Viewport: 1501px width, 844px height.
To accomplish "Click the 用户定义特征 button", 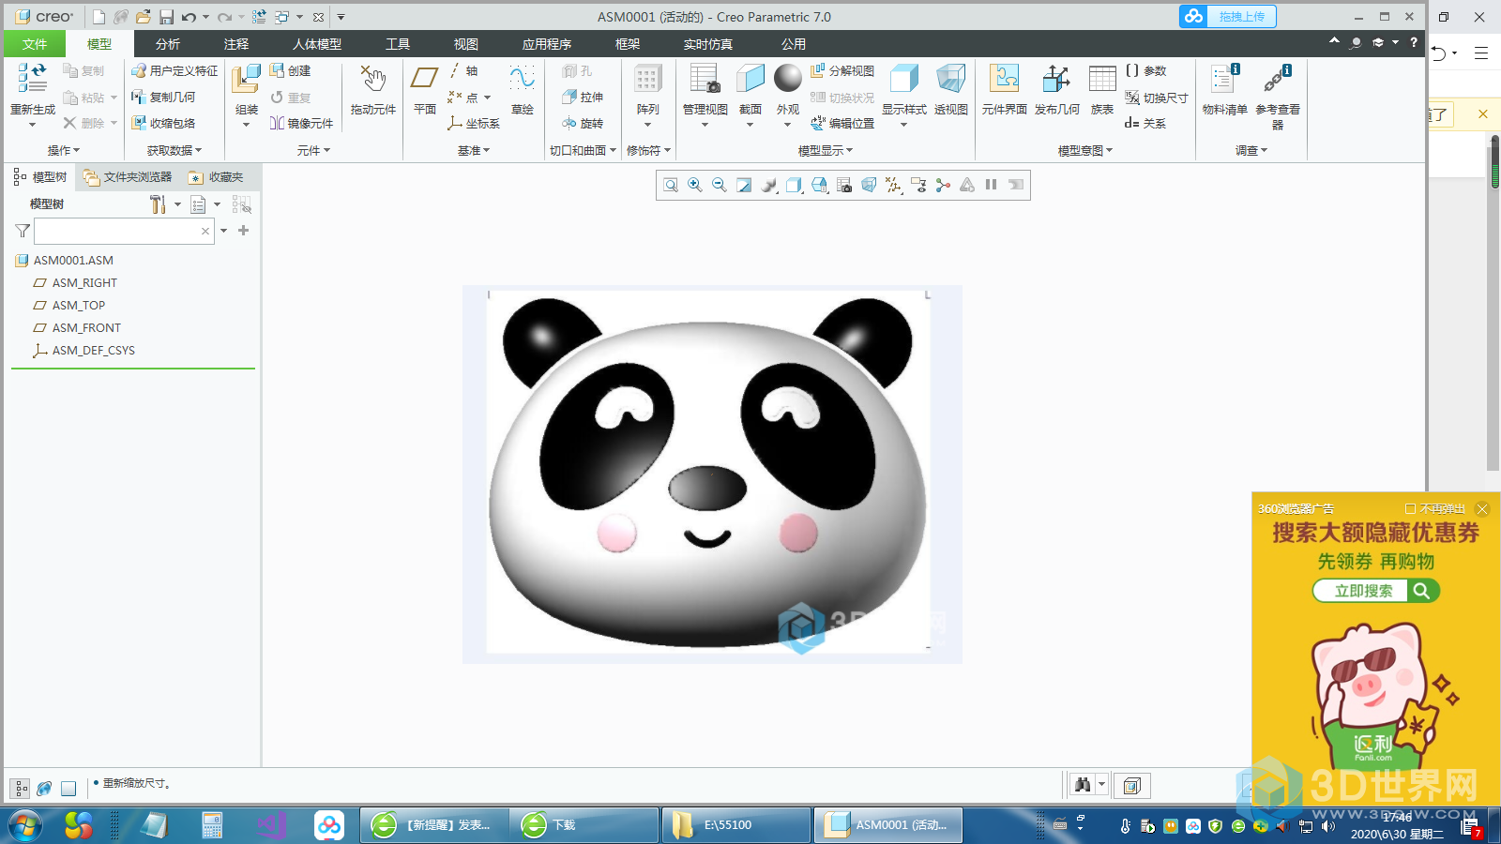I will tap(174, 70).
